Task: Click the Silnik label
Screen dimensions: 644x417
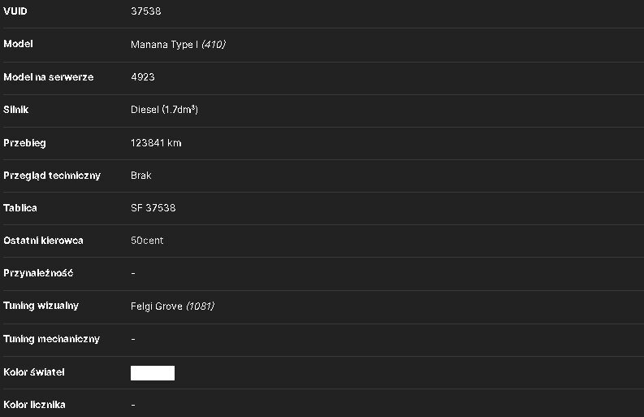Action: click(x=16, y=110)
